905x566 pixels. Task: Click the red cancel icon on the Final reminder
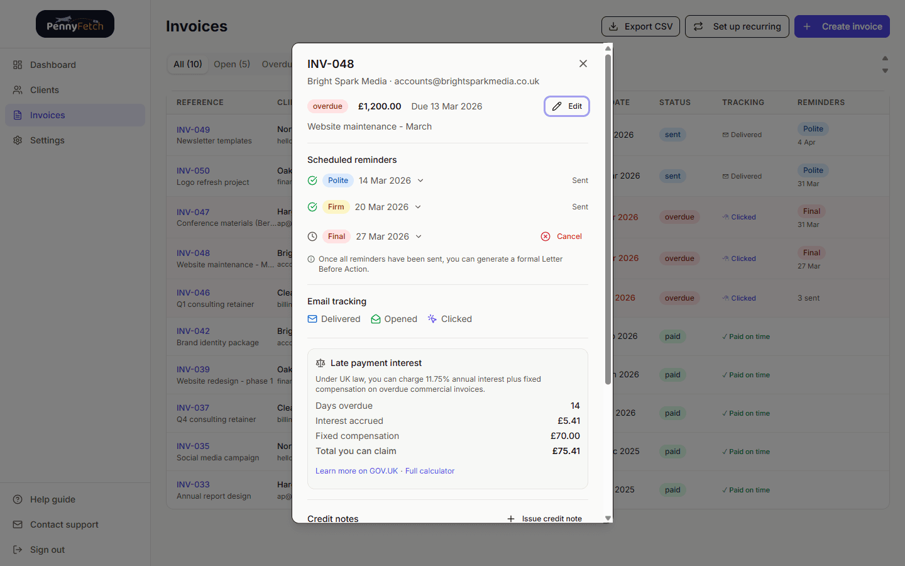tap(546, 236)
